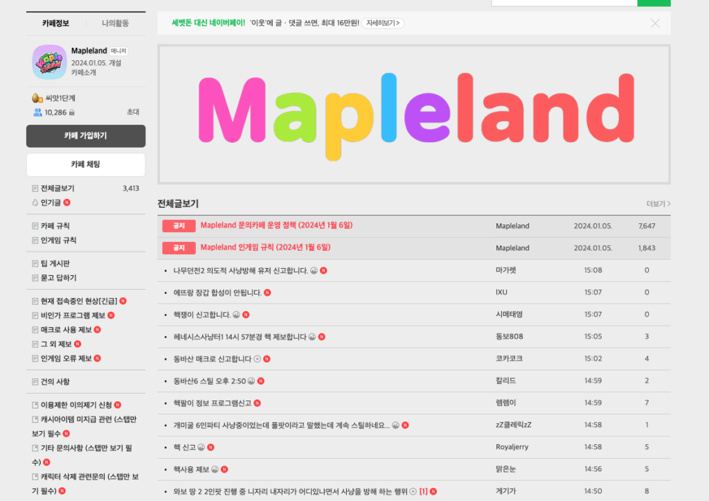Click image icon on 나무던전2 post
This screenshot has width=709, height=501.
314,271
